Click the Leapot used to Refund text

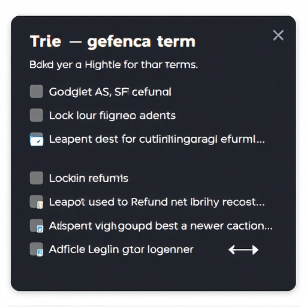pos(157,202)
